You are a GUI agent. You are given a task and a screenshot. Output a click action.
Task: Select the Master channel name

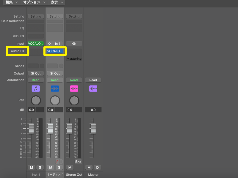point(93,175)
